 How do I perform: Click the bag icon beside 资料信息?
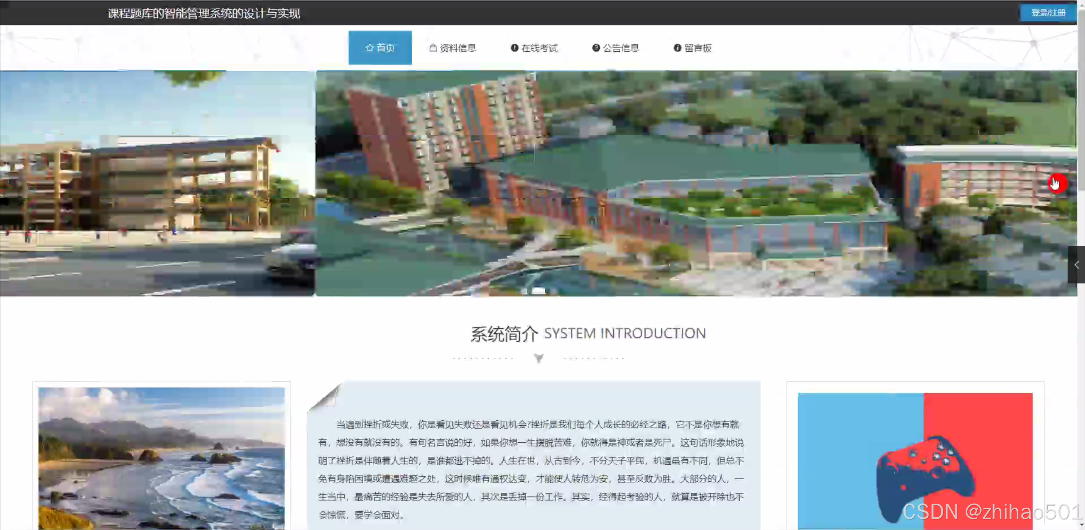click(x=433, y=48)
